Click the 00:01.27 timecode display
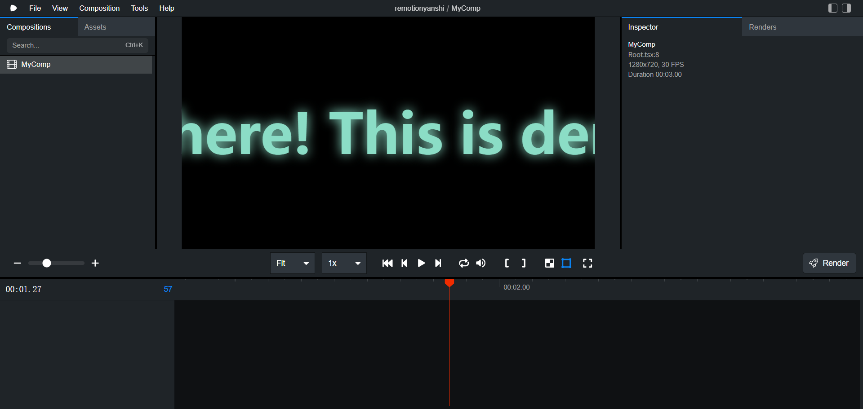Viewport: 863px width, 409px height. (x=23, y=290)
